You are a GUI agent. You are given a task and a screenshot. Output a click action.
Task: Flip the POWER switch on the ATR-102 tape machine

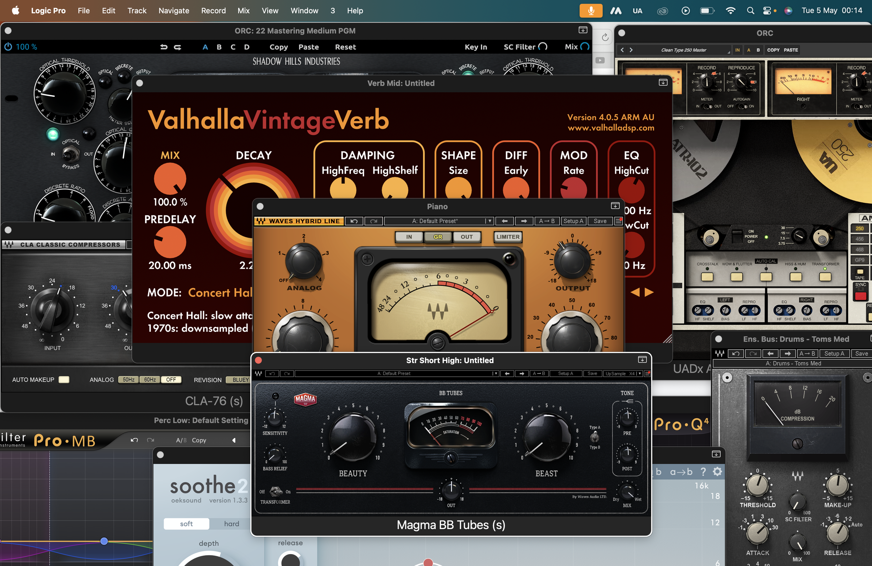737,236
